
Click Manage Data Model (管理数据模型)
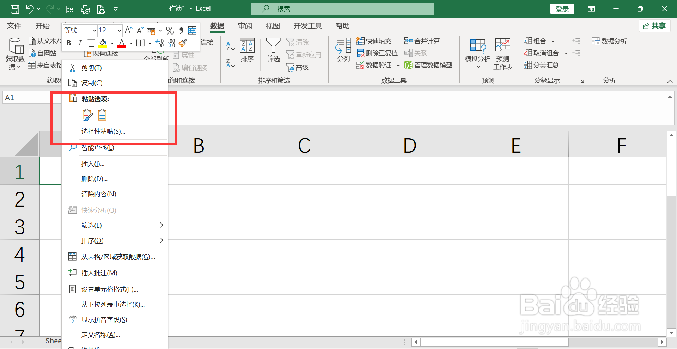(428, 65)
